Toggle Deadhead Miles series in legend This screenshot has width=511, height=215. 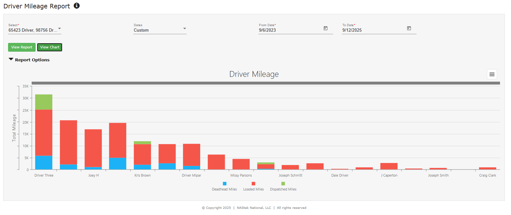224,187
